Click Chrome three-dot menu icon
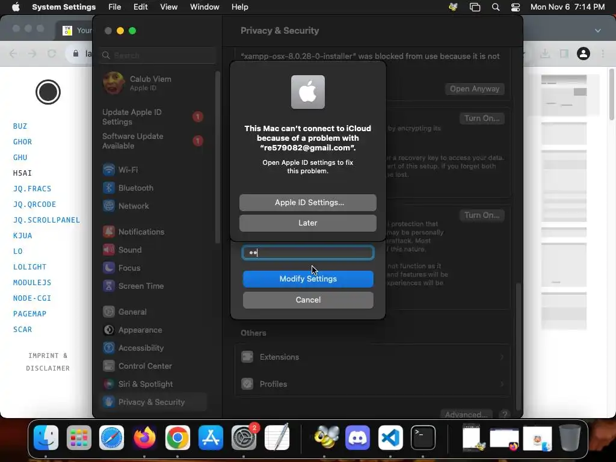The height and width of the screenshot is (462, 616). [603, 54]
